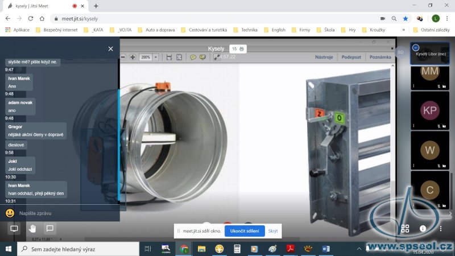Viewport: 455px width, 256px height.
Task: Open Word from taskbar
Action: tap(325, 249)
